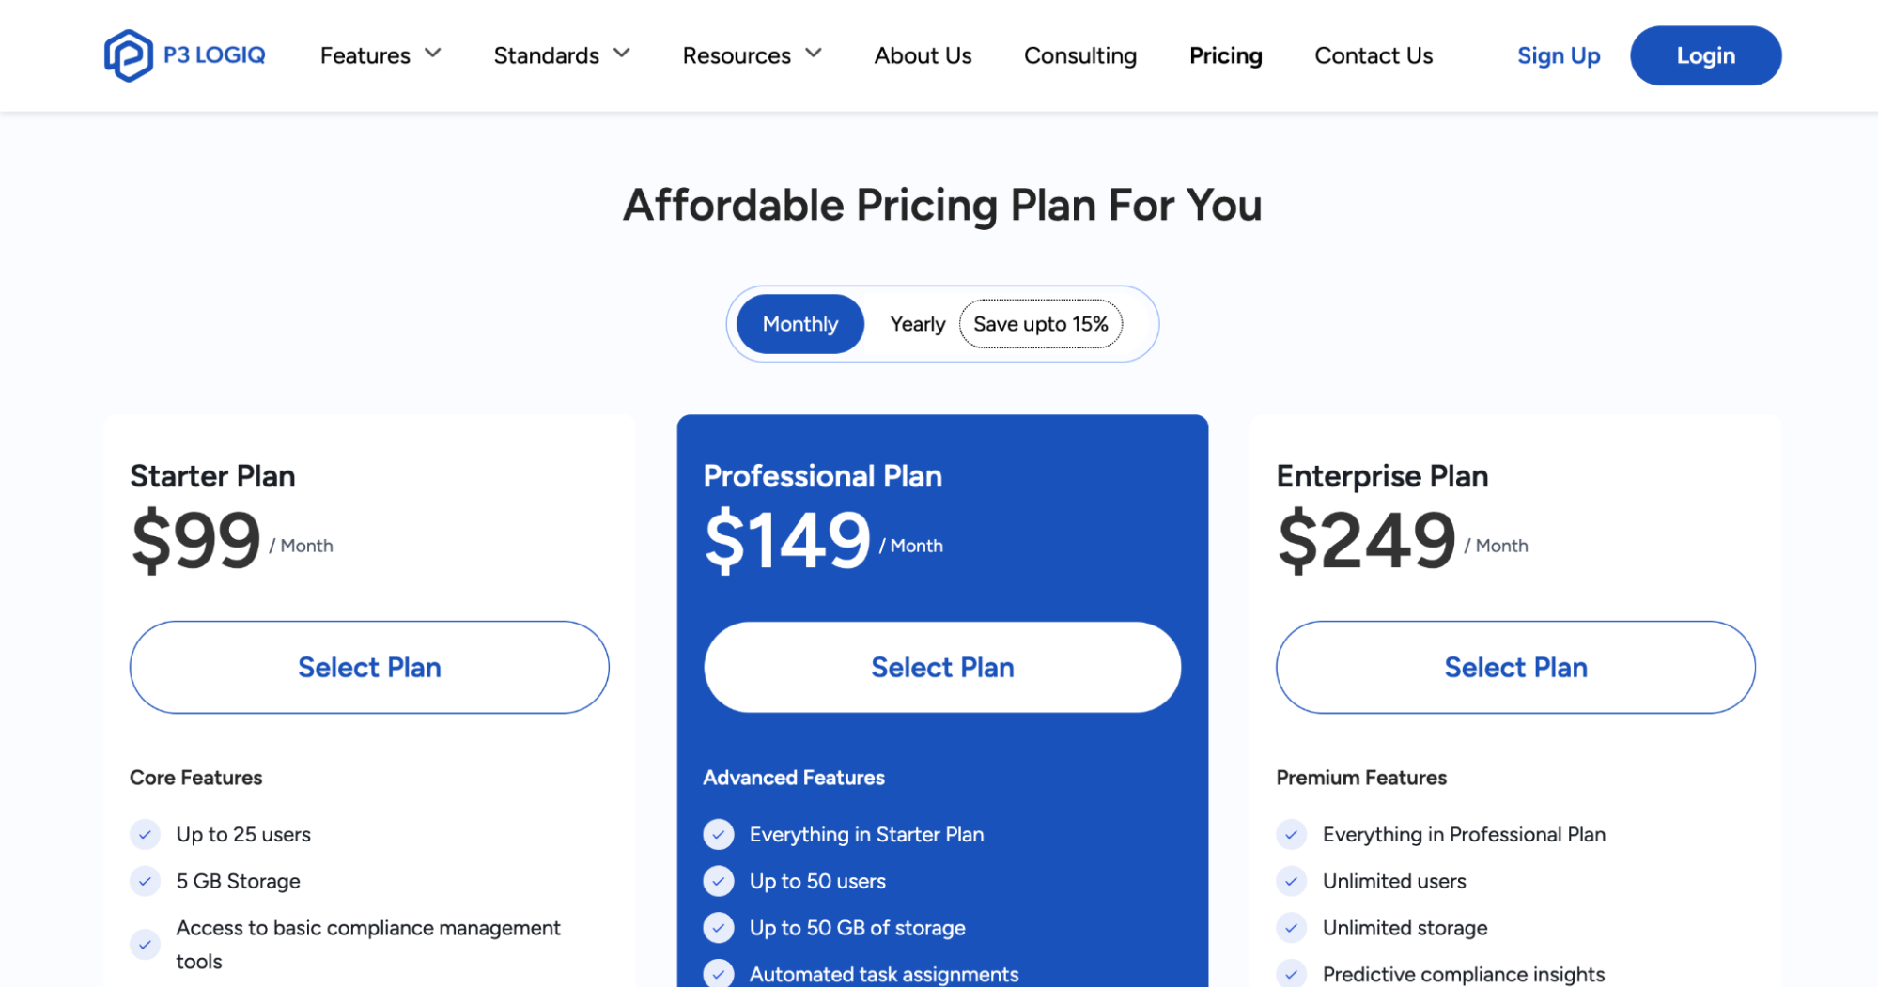Switch billing to Yearly

916,324
